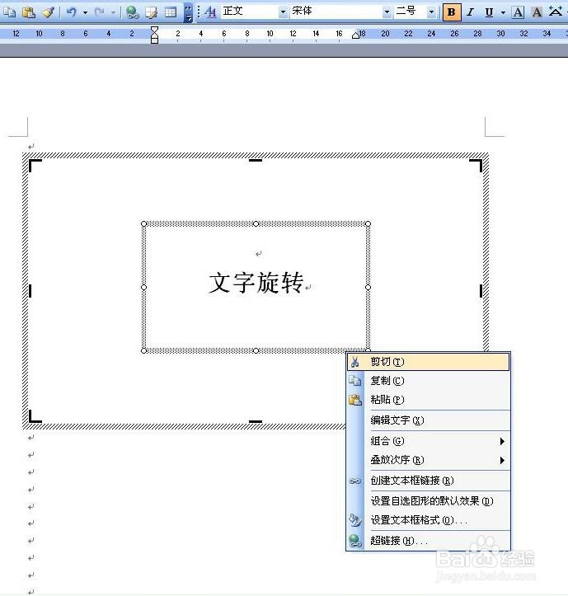This screenshot has width=568, height=596.
Task: Expand the toolbar options chevron
Action: (x=188, y=12)
